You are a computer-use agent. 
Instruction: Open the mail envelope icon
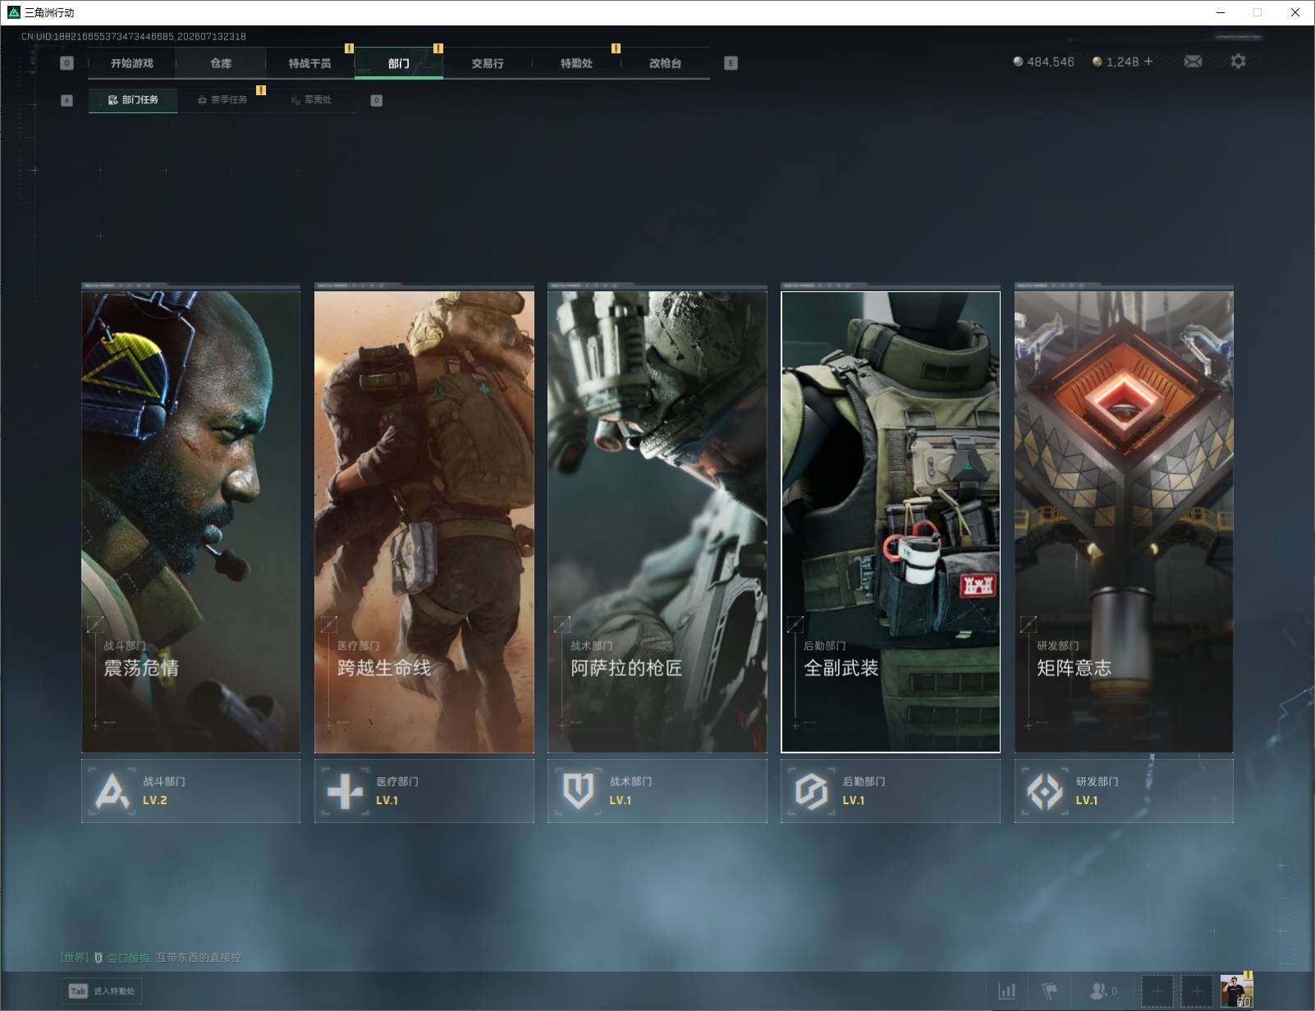coord(1193,62)
